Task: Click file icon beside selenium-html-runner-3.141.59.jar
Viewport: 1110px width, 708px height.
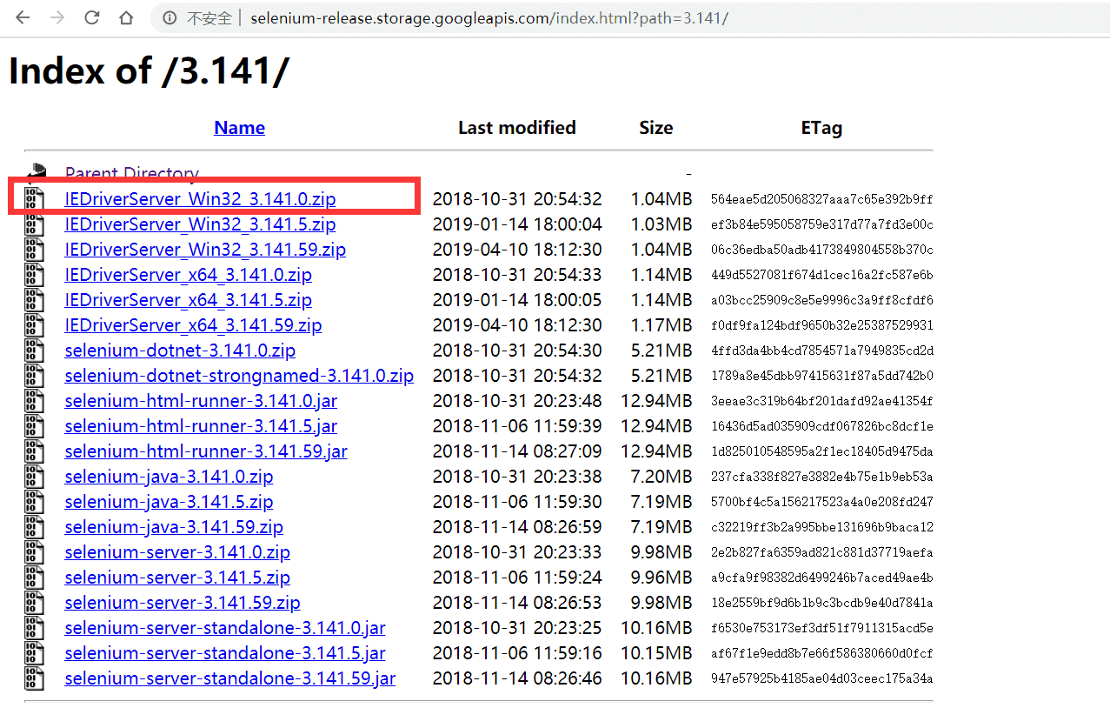Action: click(34, 451)
